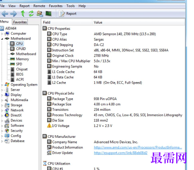This screenshot has width=194, height=170.
Task: Select the Die Size row
Action: [113, 120]
